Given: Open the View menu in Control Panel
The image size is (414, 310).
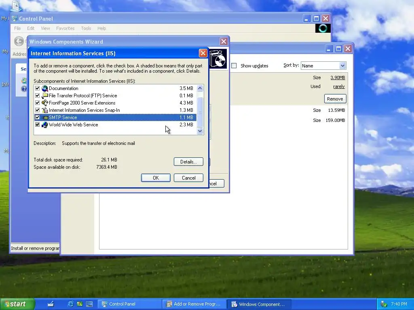Looking at the screenshot, I should tap(45, 28).
